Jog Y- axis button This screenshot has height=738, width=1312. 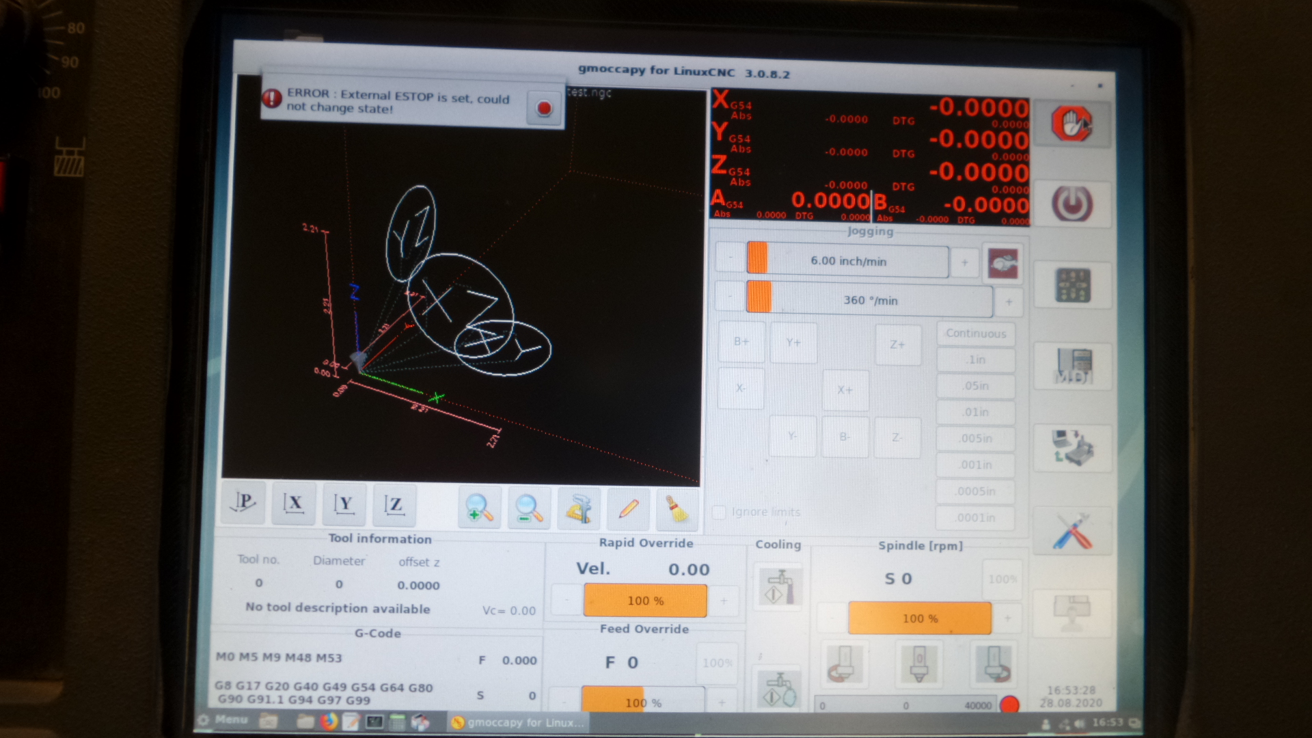pyautogui.click(x=793, y=435)
